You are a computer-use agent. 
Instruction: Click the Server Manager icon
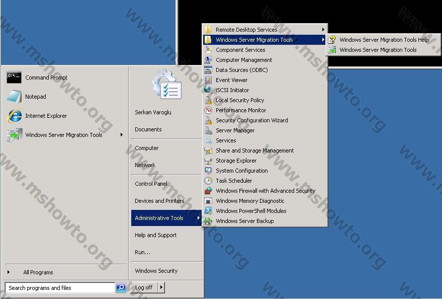(x=208, y=130)
